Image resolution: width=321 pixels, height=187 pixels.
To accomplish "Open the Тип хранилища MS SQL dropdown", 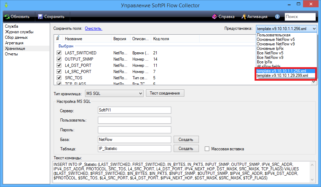I will coord(114,93).
